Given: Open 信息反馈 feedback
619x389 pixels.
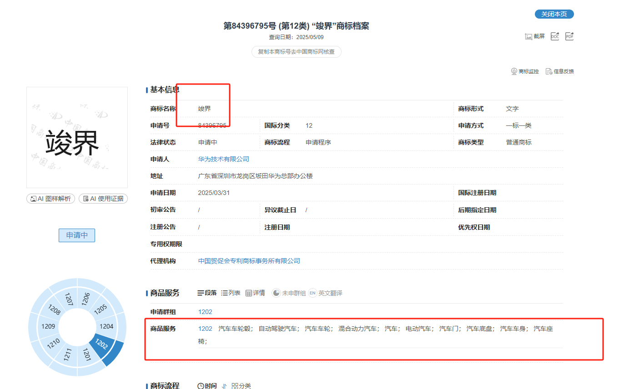Looking at the screenshot, I should point(560,71).
